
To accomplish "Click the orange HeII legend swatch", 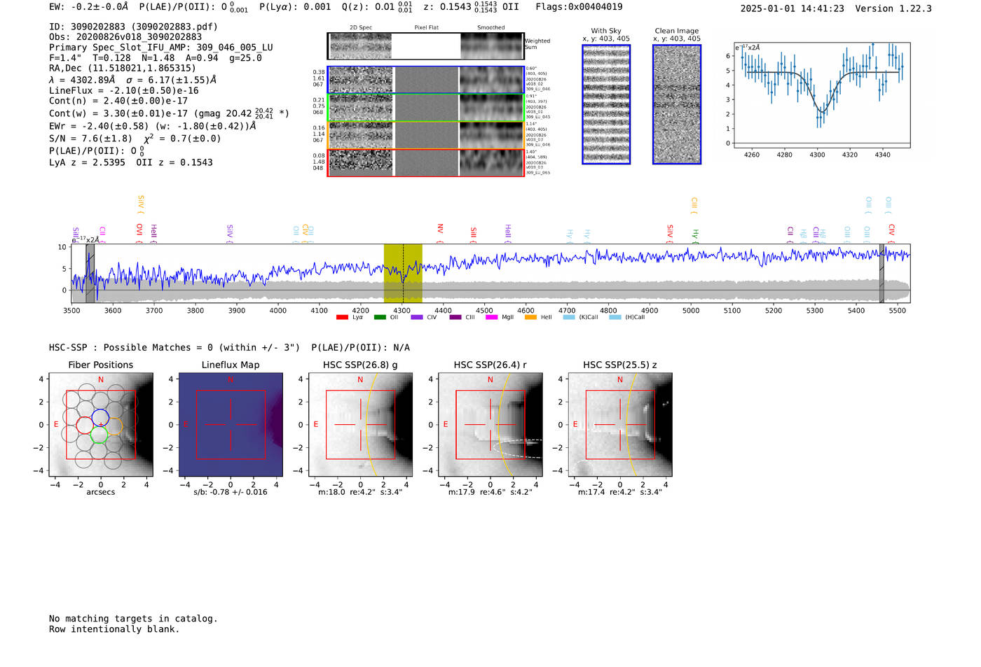I will click(x=530, y=318).
